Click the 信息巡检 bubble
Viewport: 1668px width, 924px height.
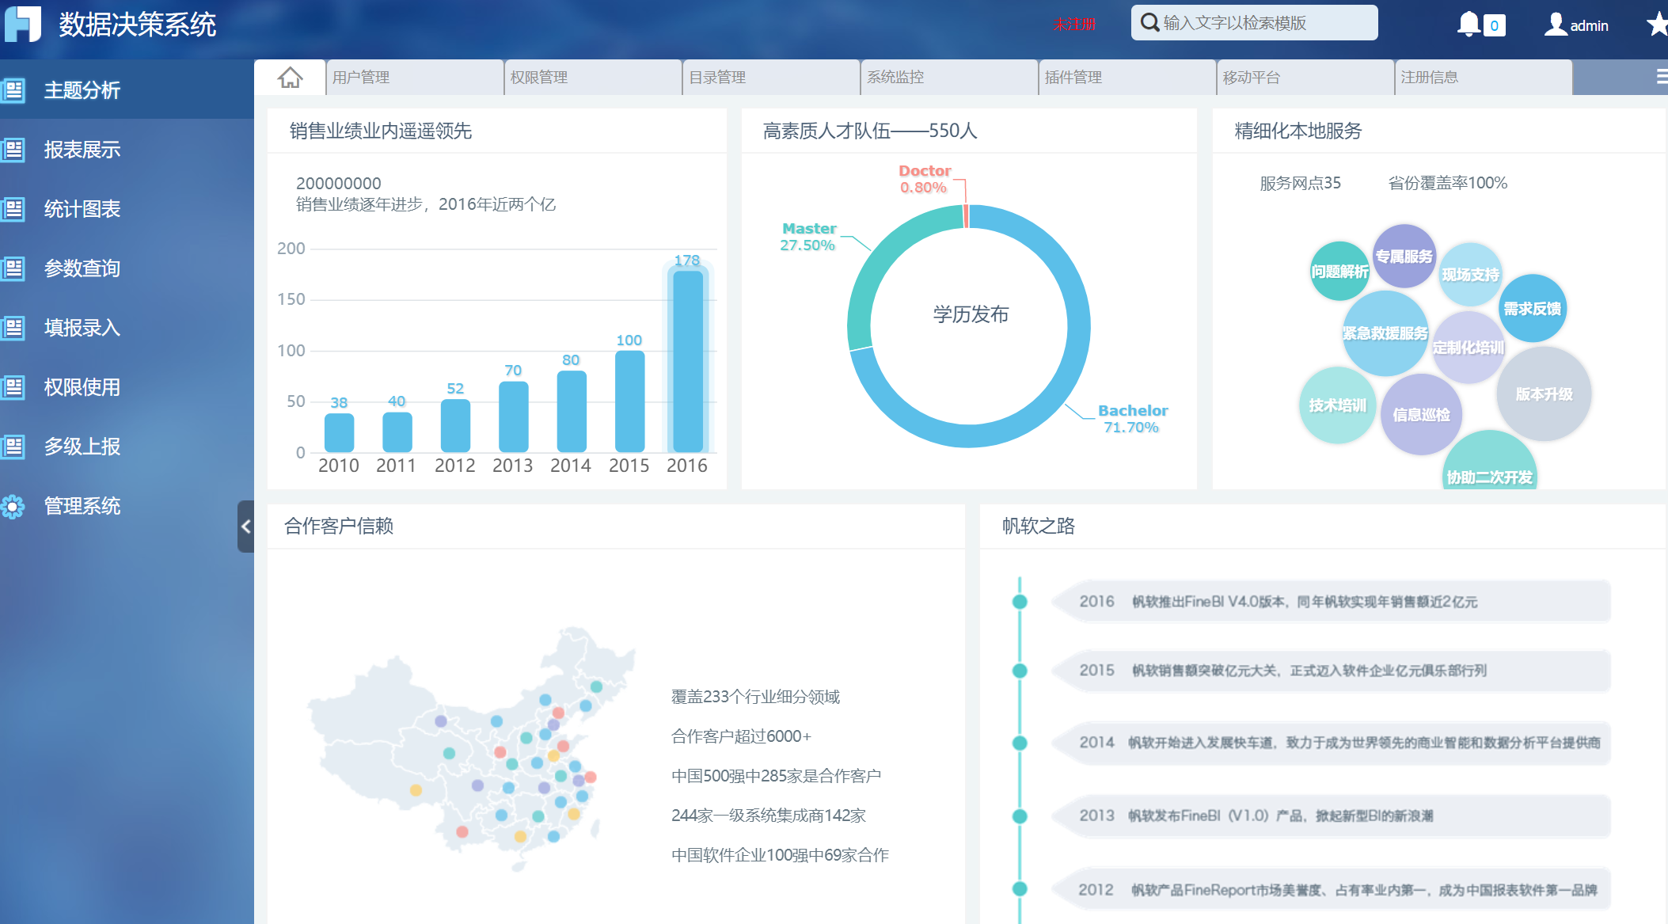[1421, 414]
